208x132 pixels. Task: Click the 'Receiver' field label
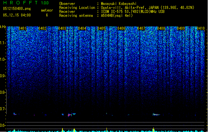67,12
